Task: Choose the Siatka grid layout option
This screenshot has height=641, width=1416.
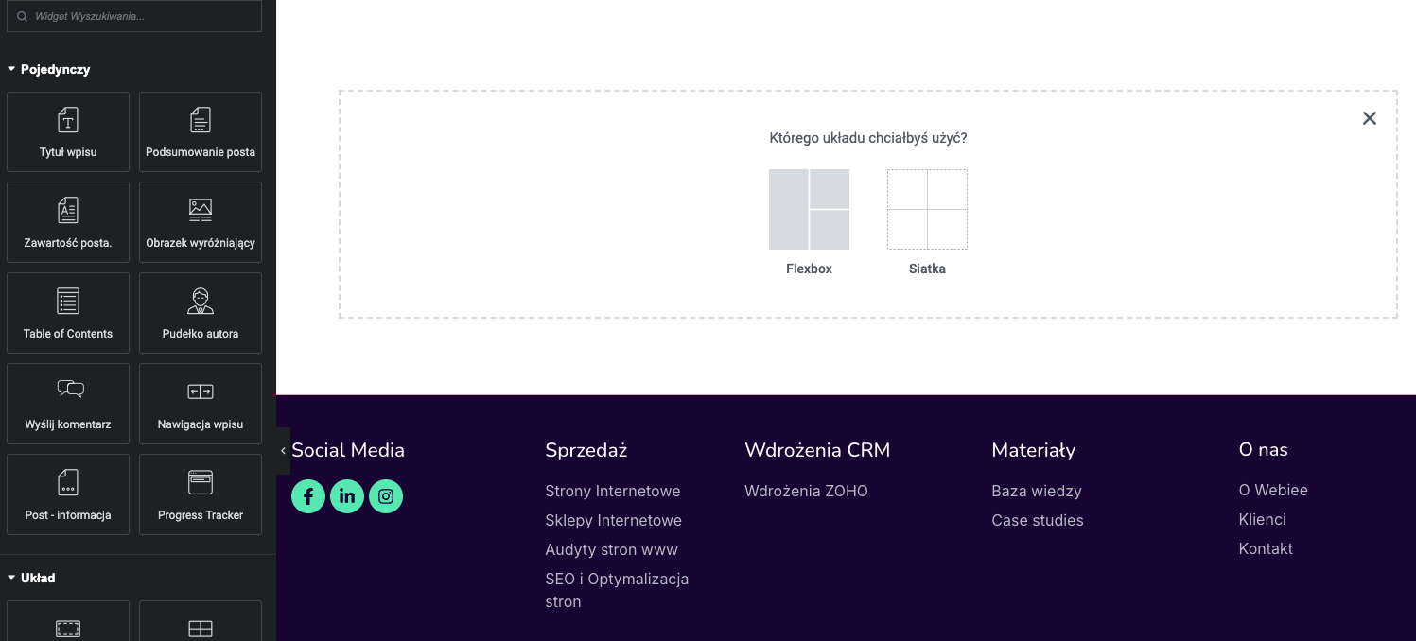Action: pyautogui.click(x=927, y=223)
